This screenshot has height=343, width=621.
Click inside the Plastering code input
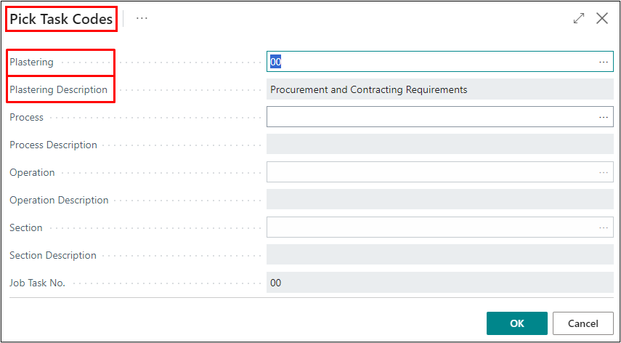(429, 62)
